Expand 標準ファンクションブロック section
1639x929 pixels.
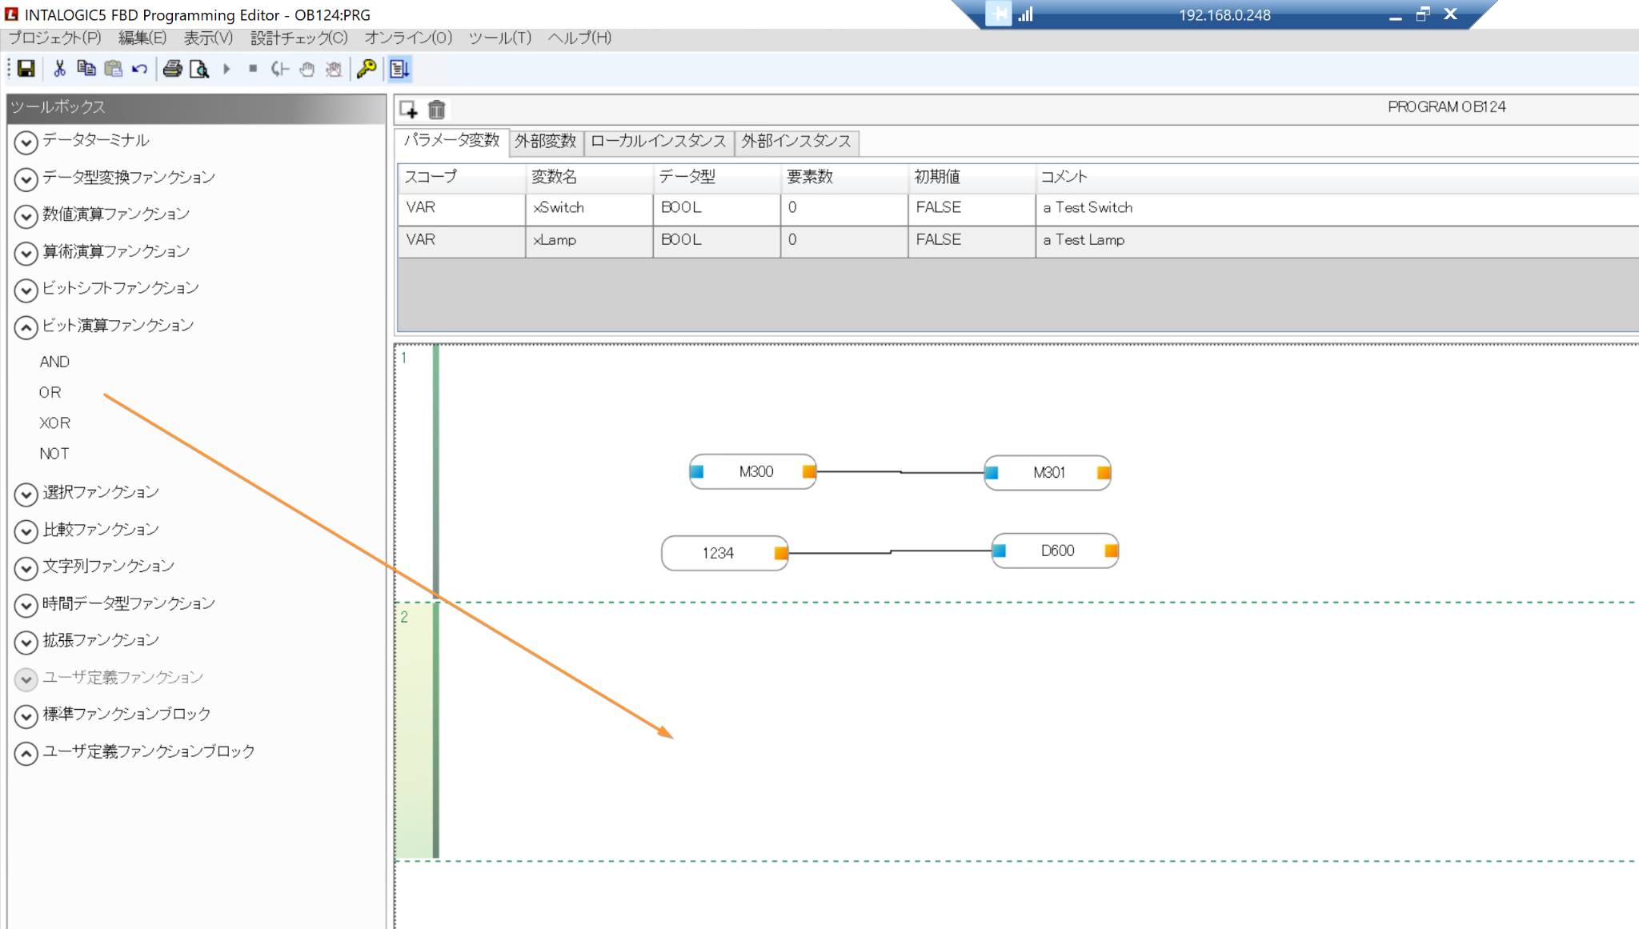click(26, 715)
